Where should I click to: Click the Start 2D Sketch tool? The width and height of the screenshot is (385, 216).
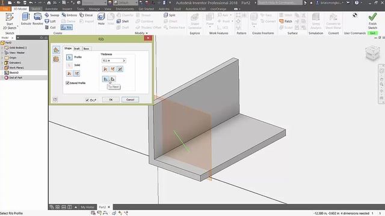(x=10, y=21)
